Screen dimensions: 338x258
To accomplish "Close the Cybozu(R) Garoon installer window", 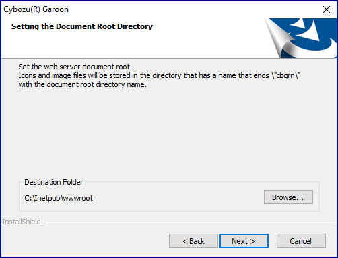I will point(327,9).
